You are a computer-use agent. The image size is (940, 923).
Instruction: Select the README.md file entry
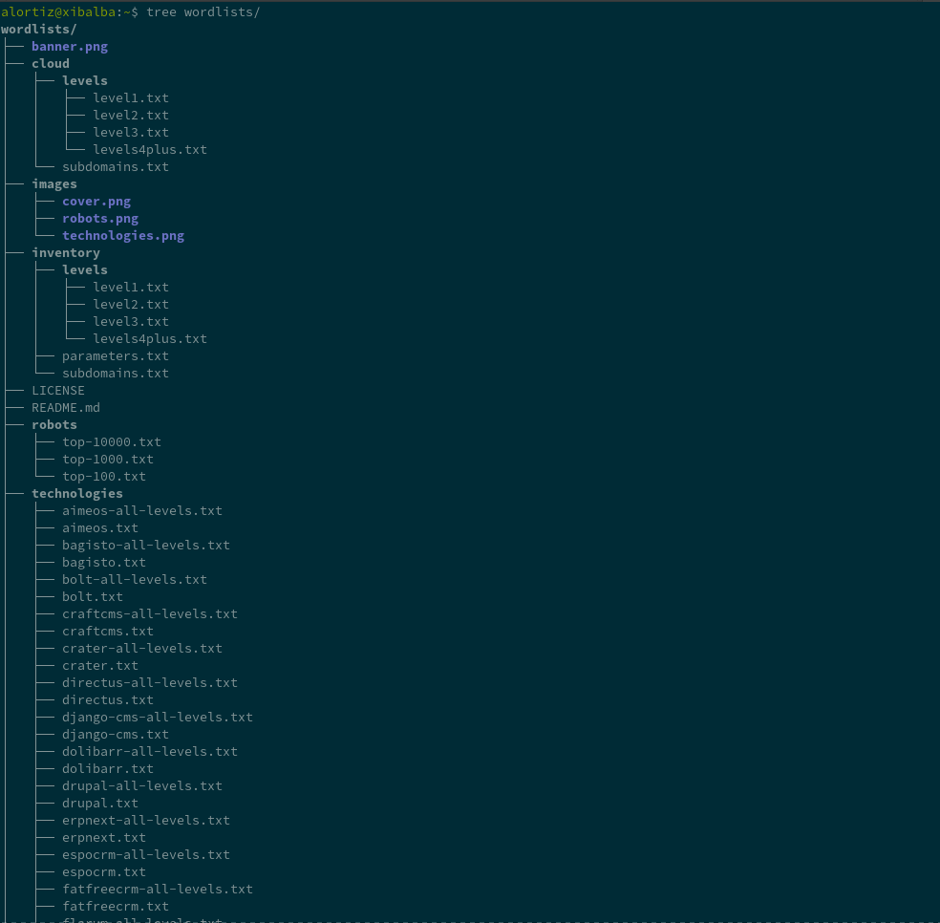(65, 408)
